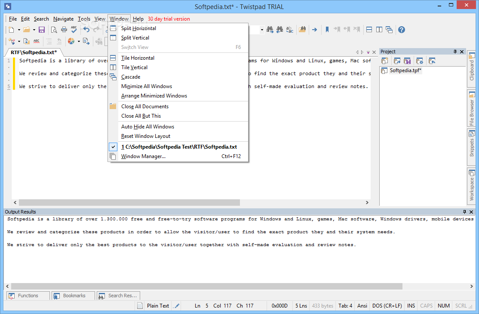This screenshot has width=479, height=314.
Task: Select Cascade in the Window menu
Action: 178,77
